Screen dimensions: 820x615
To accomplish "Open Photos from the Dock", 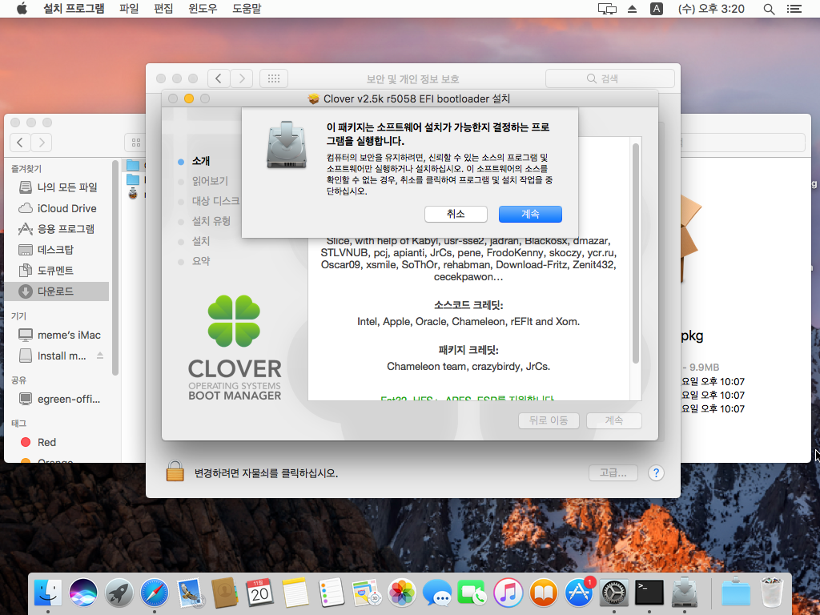I will 402,593.
